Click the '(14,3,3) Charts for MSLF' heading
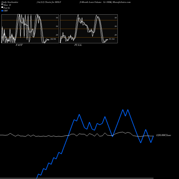The height and width of the screenshot is (179, 179). (x=49, y=2)
